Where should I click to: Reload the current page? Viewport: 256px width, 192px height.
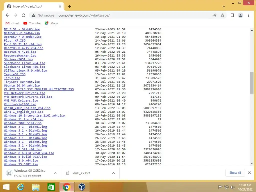pos(23,15)
